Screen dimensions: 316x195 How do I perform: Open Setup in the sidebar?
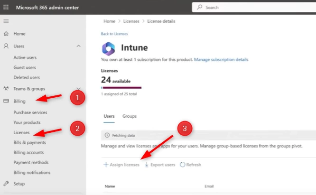pyautogui.click(x=19, y=184)
